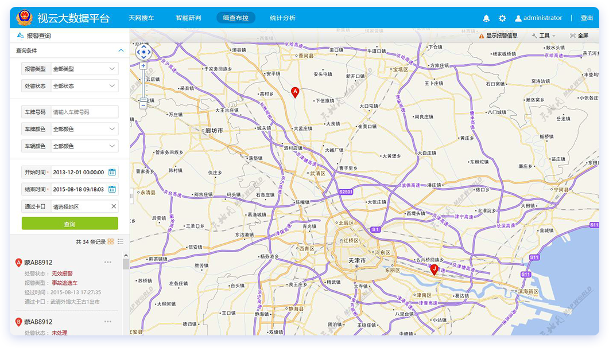Click status text 无效报警
This screenshot has width=609, height=348.
tap(62, 273)
